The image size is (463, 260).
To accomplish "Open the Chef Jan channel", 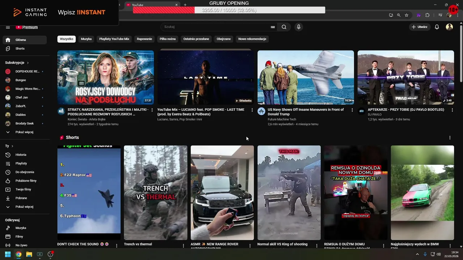I will click(x=25, y=97).
